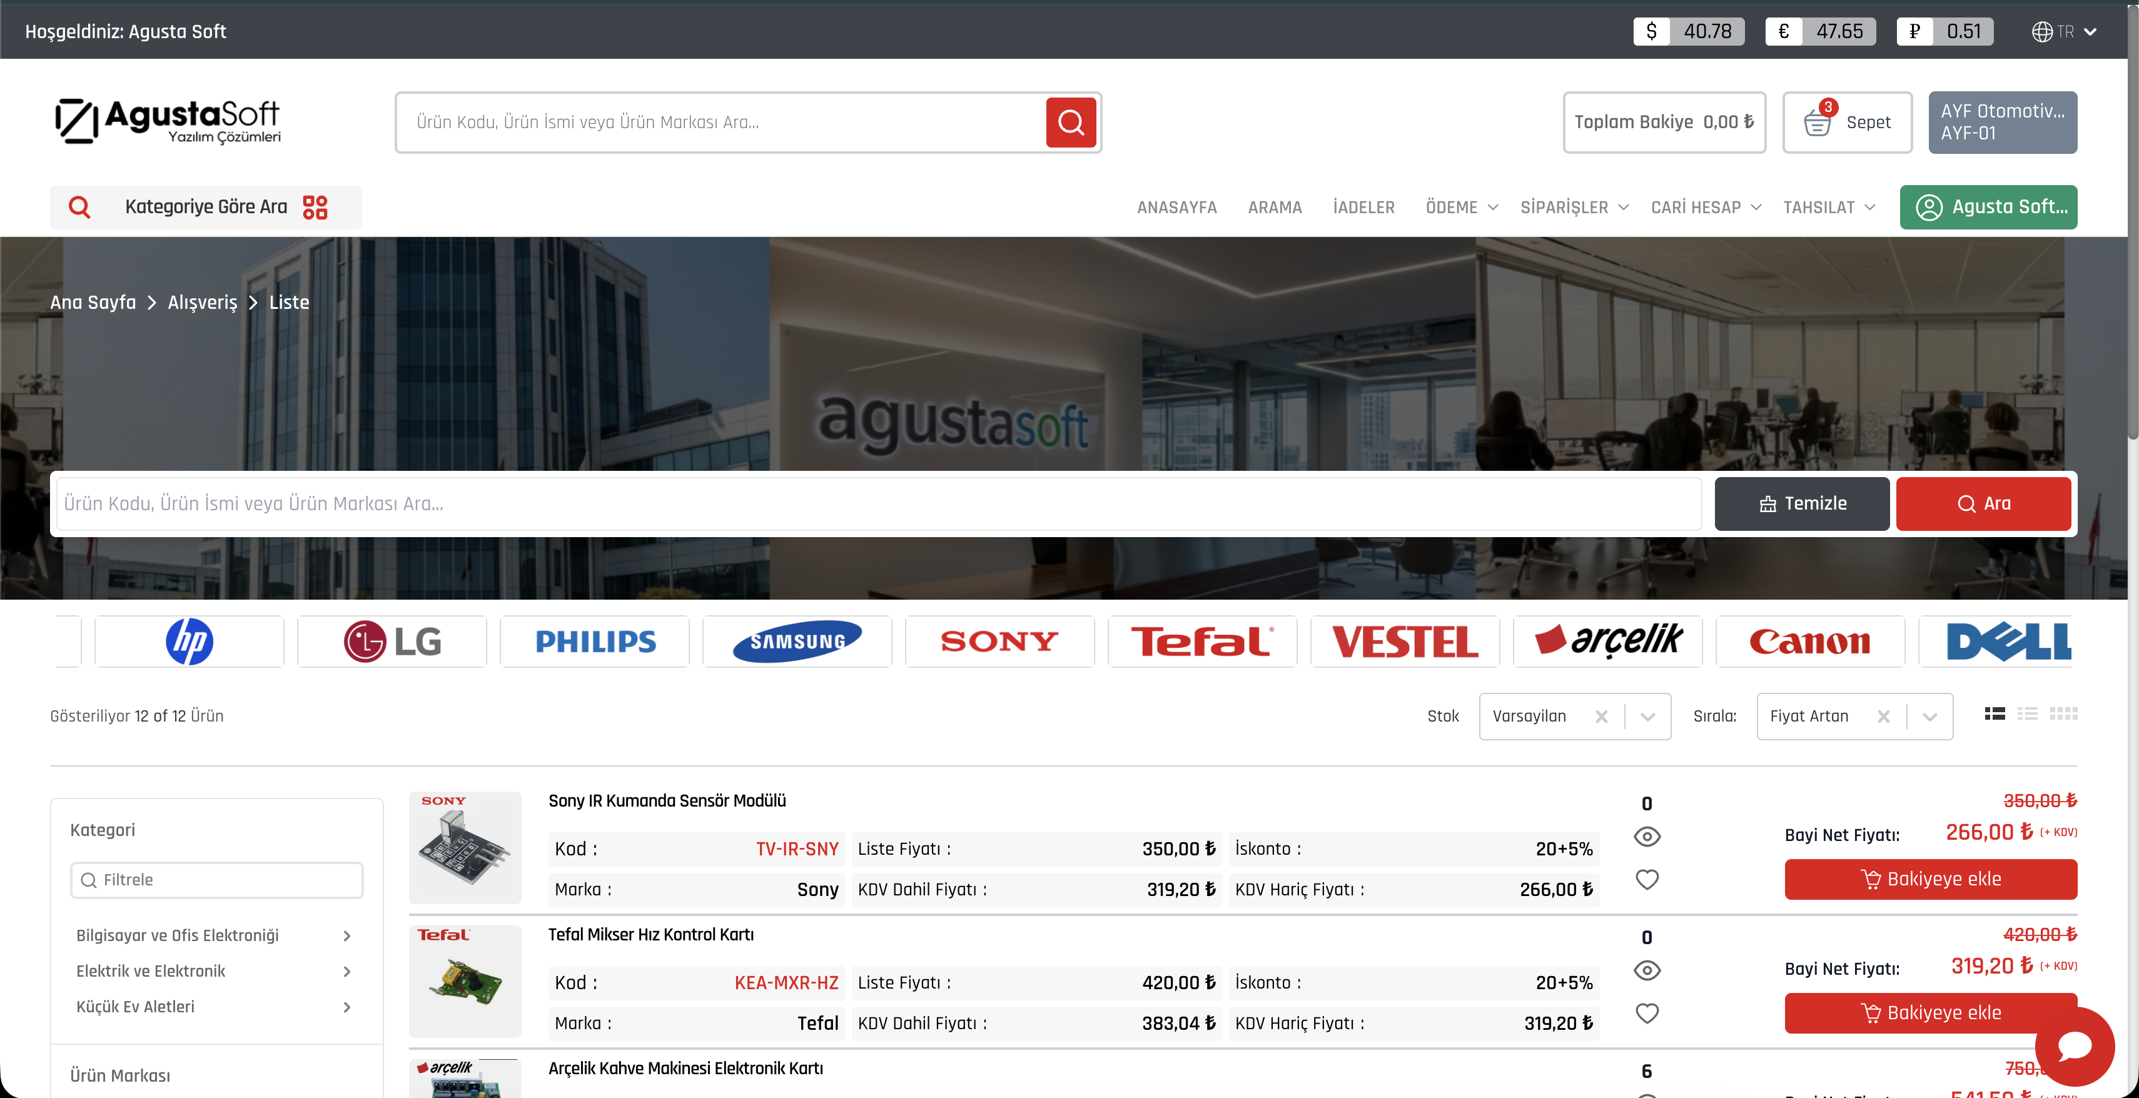Preview Tefal Mikser Hız Kontrol Kartı eye icon

click(1647, 970)
